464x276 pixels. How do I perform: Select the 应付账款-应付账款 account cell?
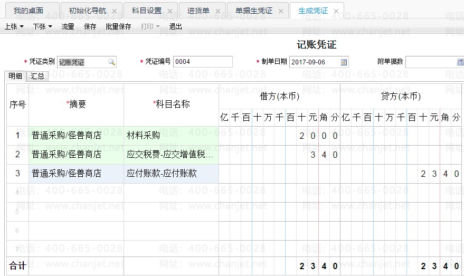tap(171, 174)
